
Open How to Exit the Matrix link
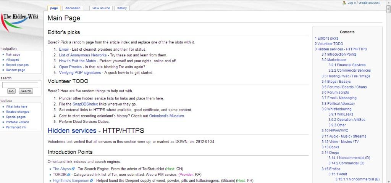click(78, 61)
